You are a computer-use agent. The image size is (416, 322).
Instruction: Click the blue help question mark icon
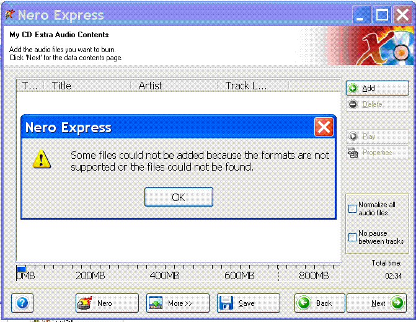point(22,303)
